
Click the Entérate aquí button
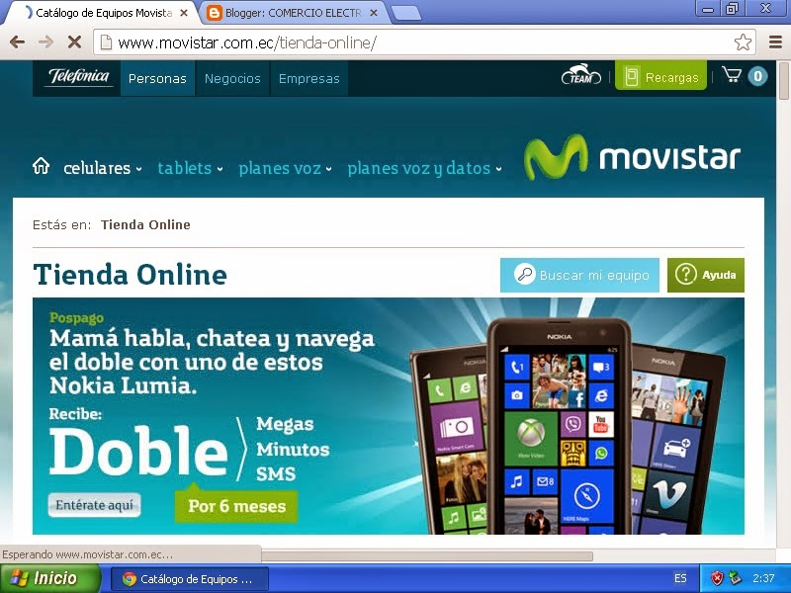(94, 505)
